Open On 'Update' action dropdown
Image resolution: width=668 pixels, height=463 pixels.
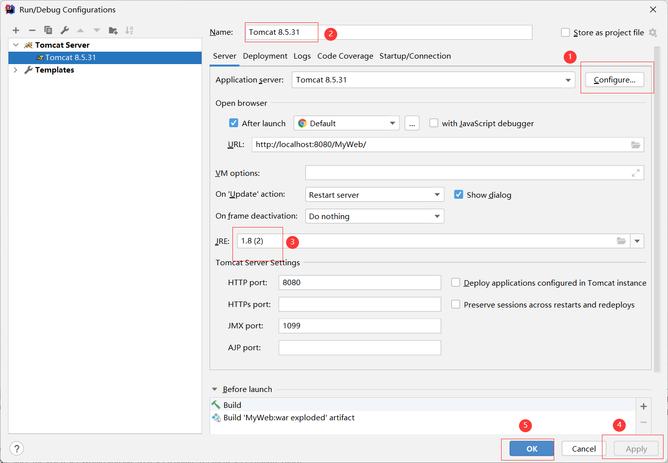[x=374, y=195]
